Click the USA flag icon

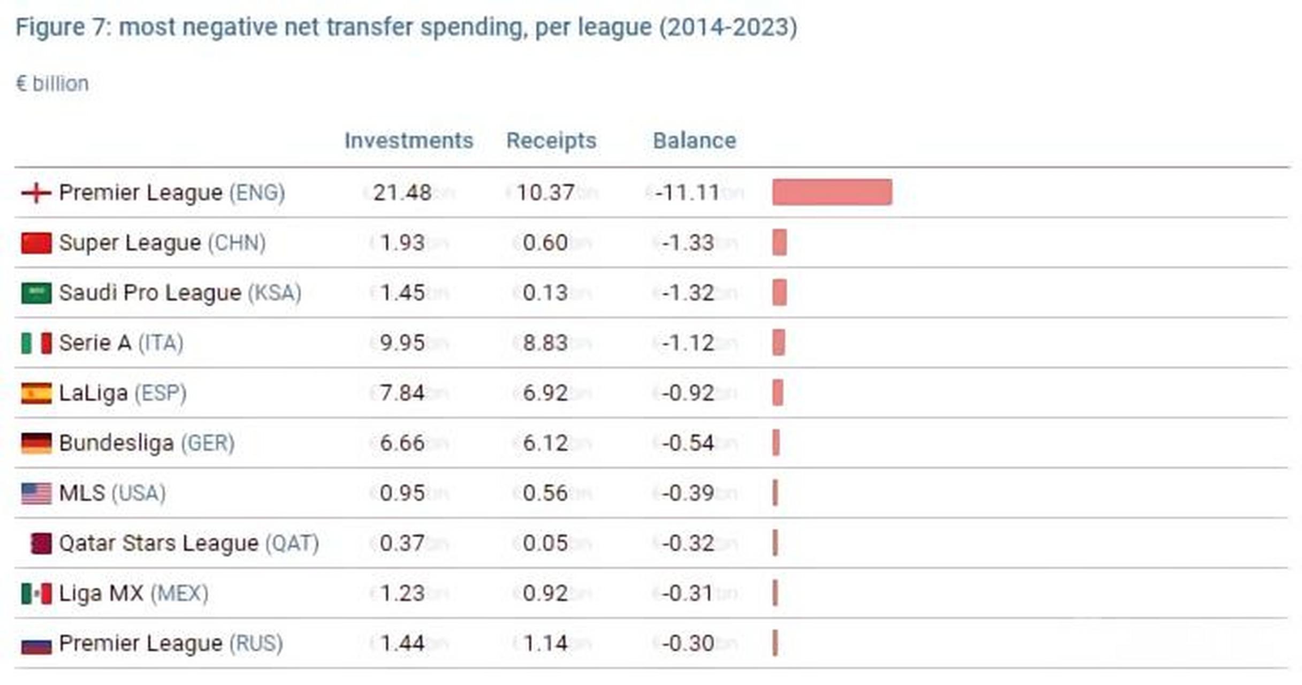[x=36, y=493]
